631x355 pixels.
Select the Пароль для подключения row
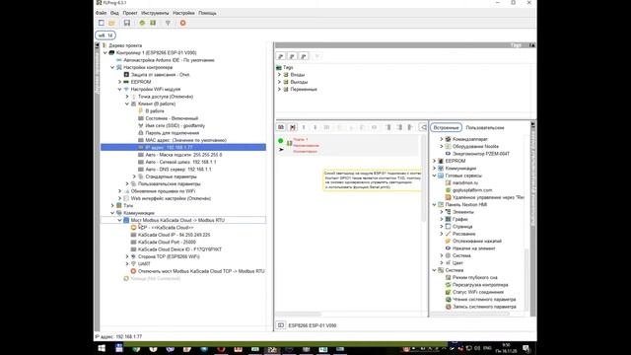coord(172,133)
